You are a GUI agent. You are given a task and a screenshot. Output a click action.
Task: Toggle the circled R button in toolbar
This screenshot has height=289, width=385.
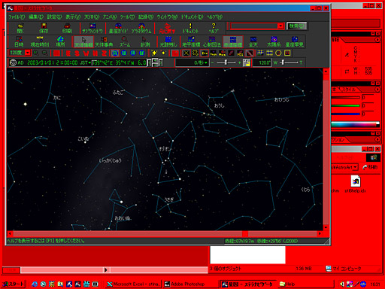click(x=115, y=53)
